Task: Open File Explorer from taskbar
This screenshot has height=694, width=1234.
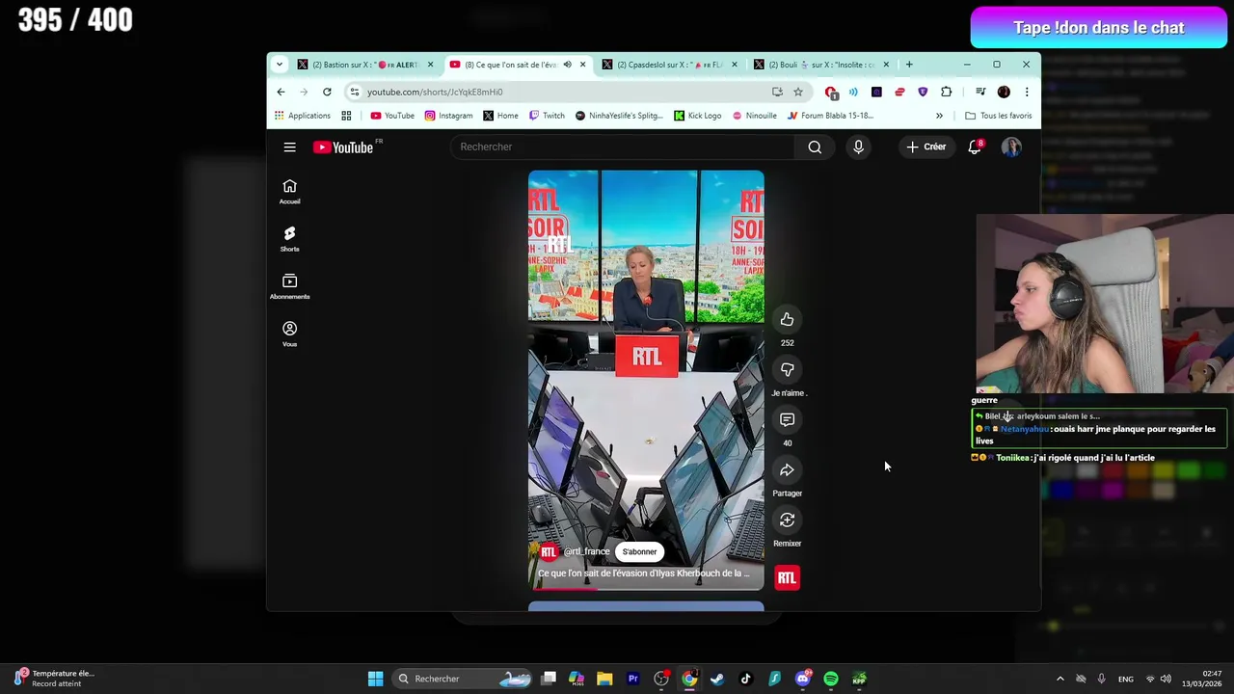Action: pos(604,679)
